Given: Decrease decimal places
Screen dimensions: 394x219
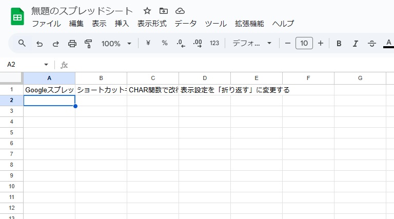Looking at the screenshot, I should 181,43.
